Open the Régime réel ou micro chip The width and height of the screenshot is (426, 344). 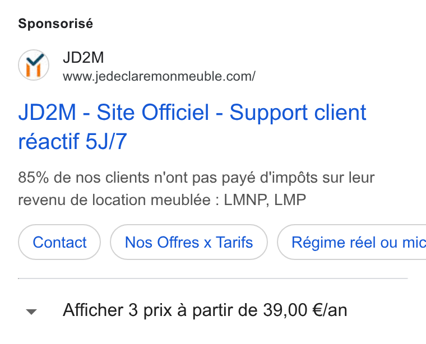pos(351,242)
